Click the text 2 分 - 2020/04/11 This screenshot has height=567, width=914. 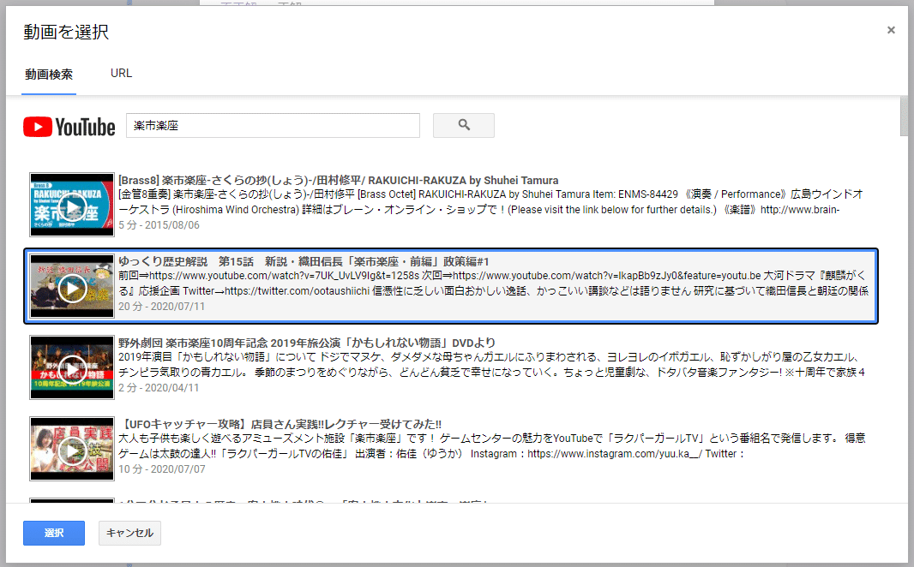(159, 388)
